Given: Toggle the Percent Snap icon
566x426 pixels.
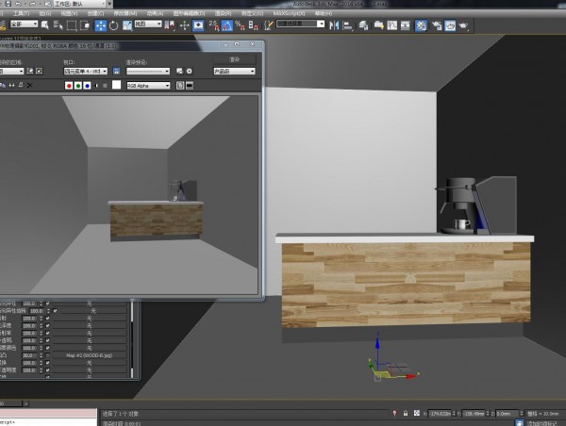Looking at the screenshot, I should tap(240, 25).
